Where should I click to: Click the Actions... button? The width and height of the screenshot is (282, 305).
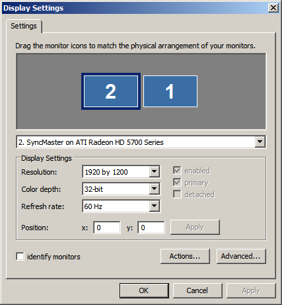point(185,256)
